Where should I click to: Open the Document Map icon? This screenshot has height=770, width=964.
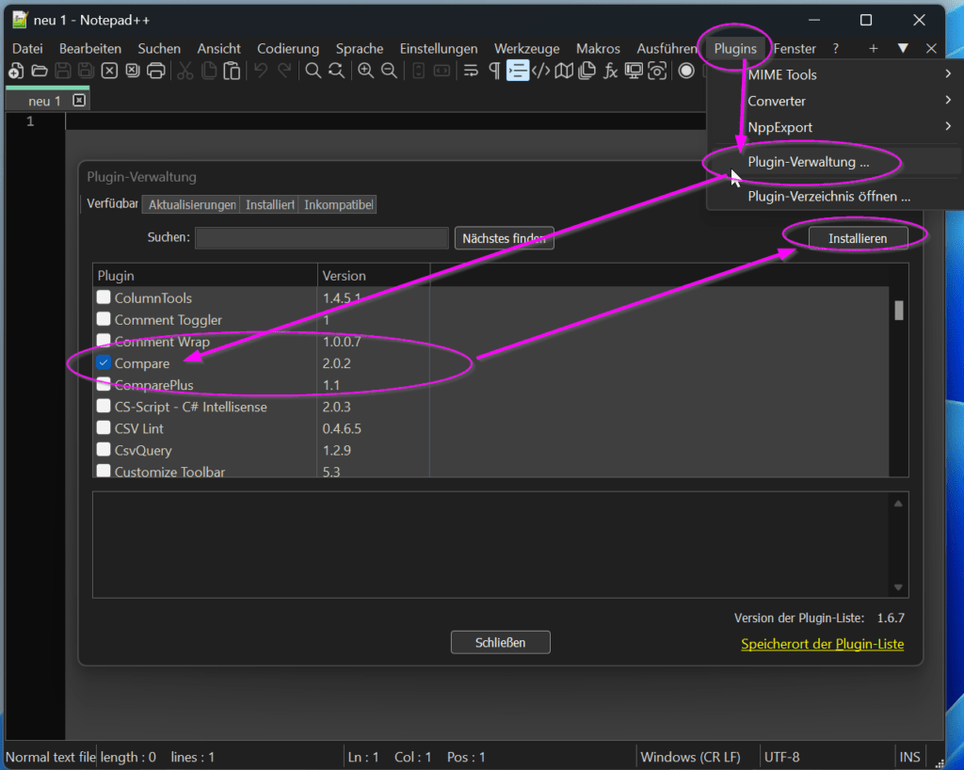[x=564, y=71]
